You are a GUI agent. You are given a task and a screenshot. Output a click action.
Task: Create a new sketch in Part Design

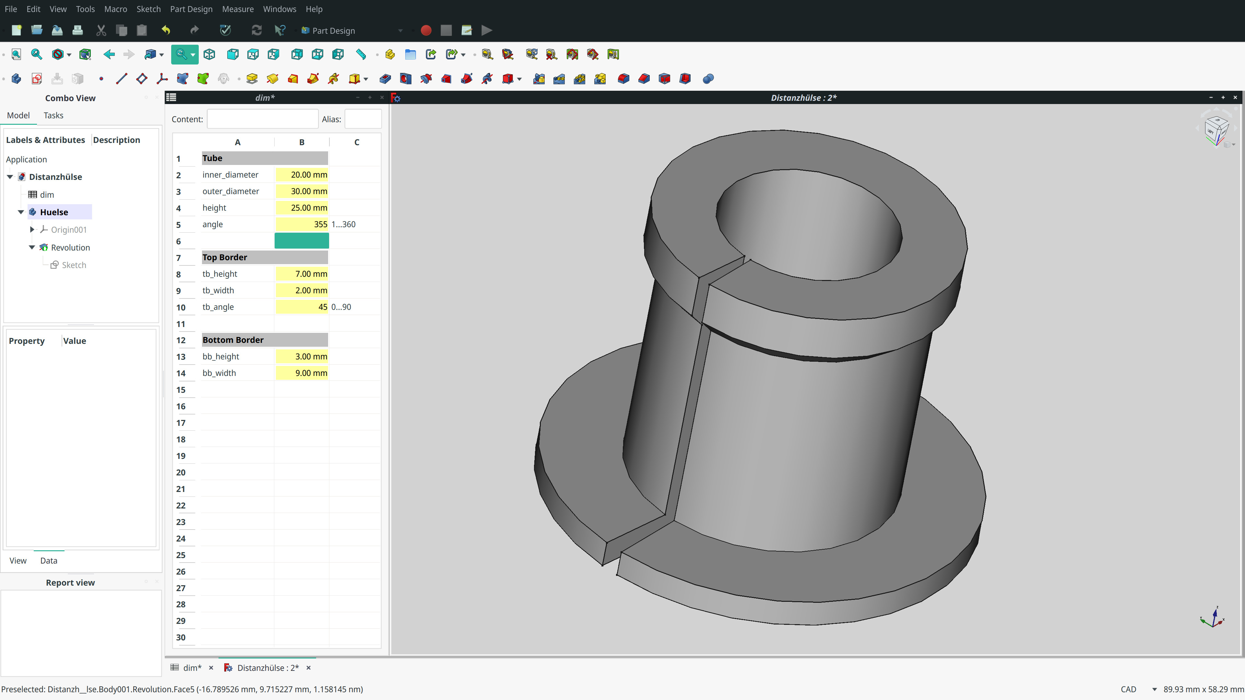[36, 78]
